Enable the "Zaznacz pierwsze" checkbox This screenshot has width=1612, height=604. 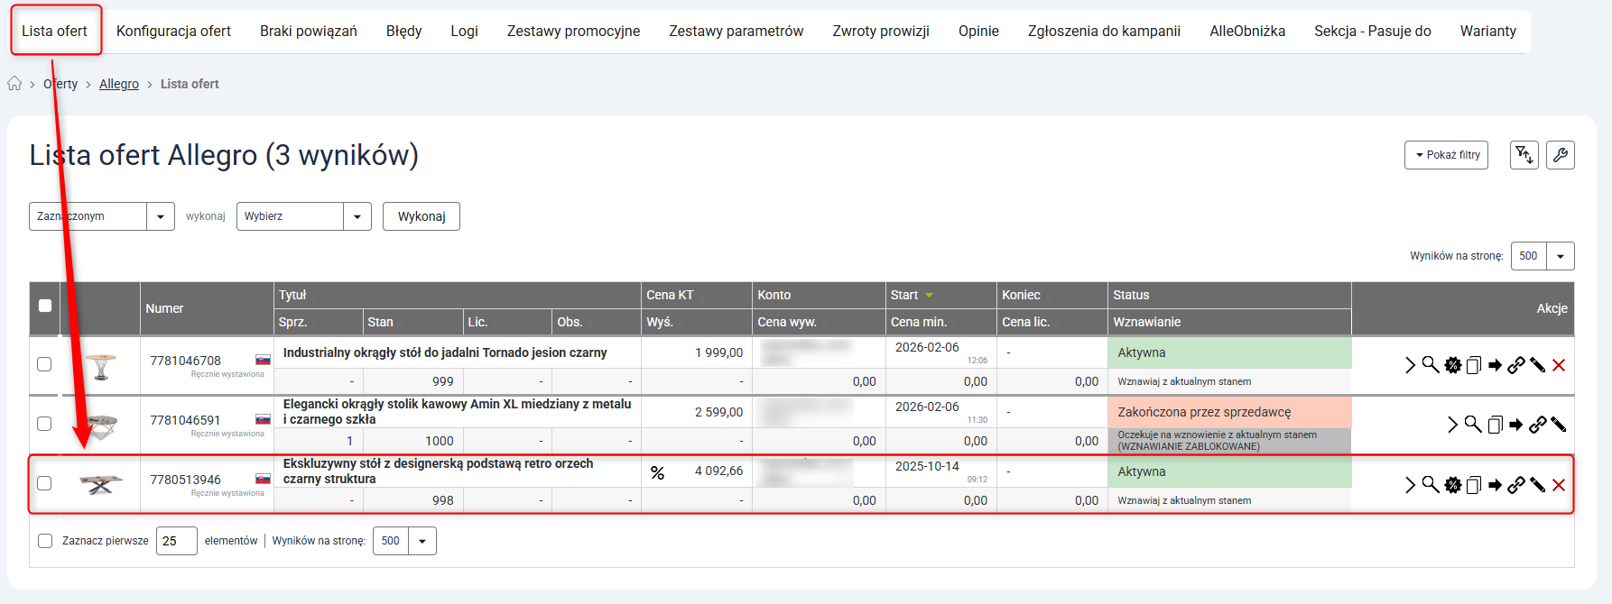[x=45, y=541]
